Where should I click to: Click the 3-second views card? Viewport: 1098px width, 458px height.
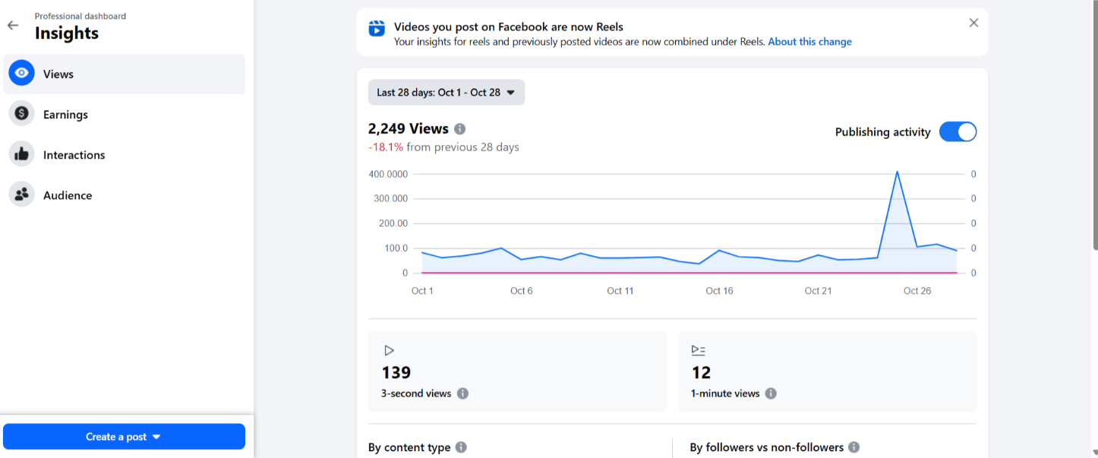tap(517, 371)
